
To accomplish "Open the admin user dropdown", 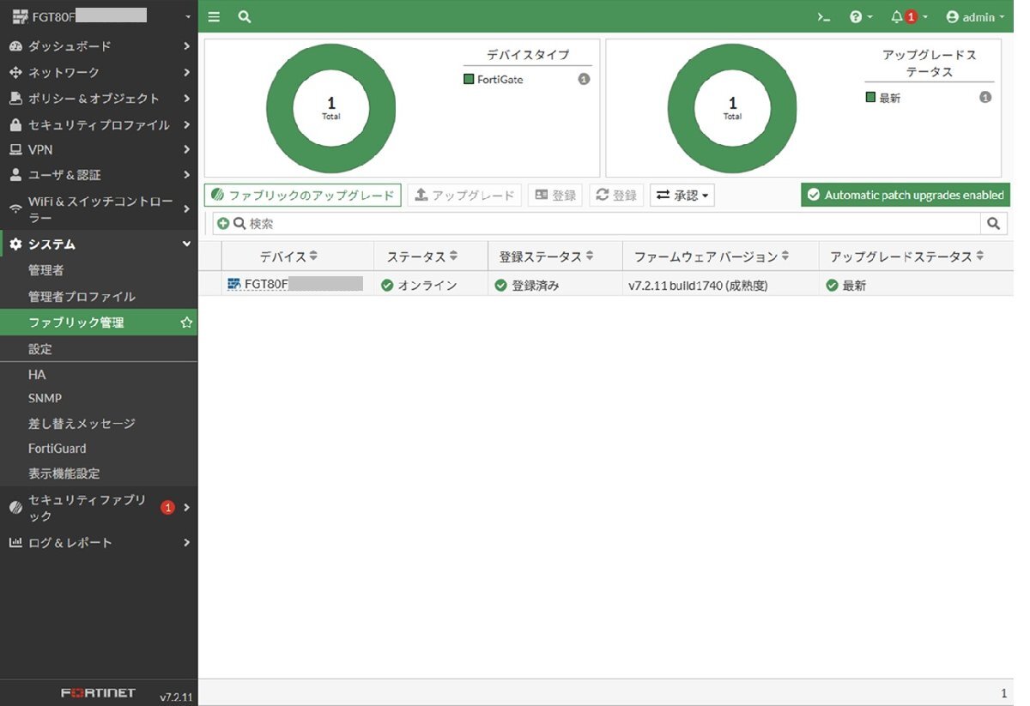I will 974,17.
